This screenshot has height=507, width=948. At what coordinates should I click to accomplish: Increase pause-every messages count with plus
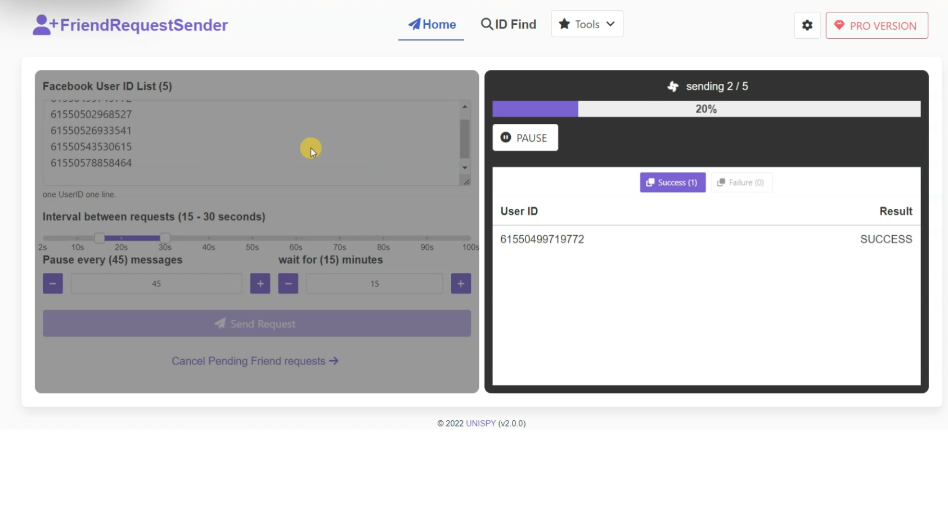(260, 284)
